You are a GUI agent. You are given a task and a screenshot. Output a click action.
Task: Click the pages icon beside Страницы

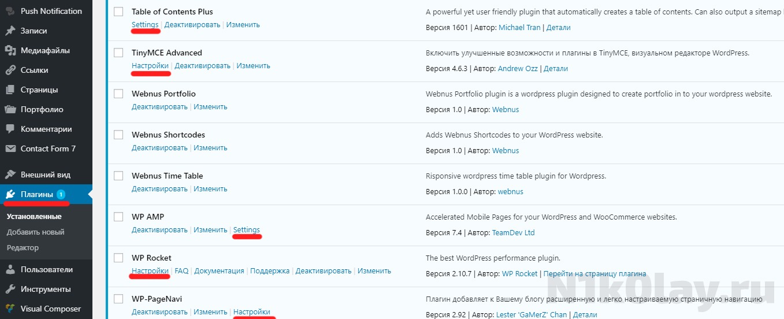(x=10, y=90)
